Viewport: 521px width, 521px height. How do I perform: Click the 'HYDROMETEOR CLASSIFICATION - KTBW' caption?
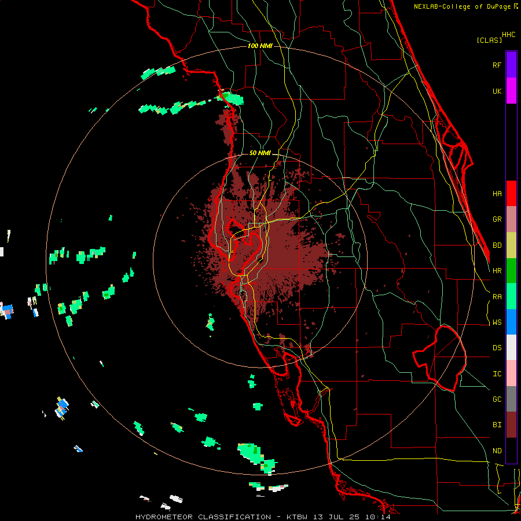[x=221, y=517]
